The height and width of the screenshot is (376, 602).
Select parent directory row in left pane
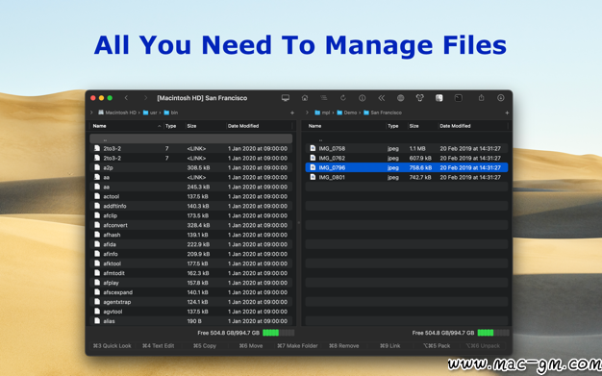190,138
